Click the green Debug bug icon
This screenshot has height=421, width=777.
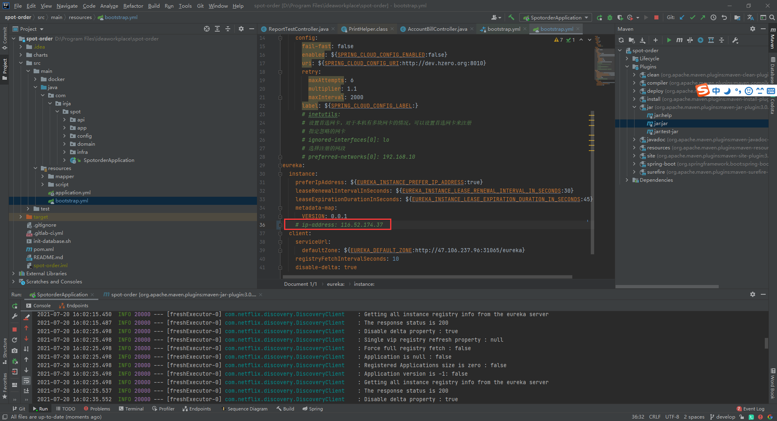[610, 17]
